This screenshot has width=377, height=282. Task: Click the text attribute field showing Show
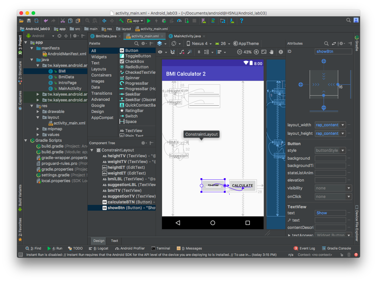tap(330, 213)
